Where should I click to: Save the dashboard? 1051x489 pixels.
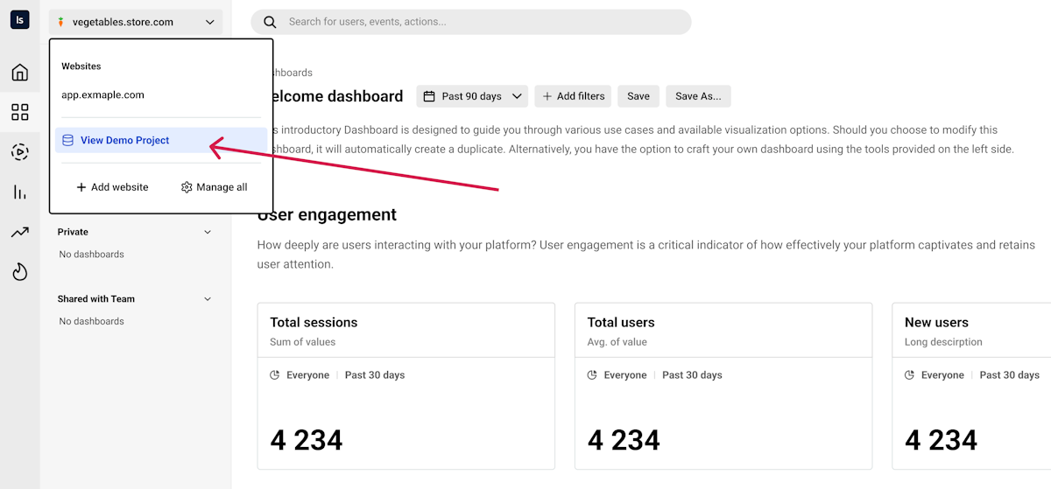click(x=638, y=96)
